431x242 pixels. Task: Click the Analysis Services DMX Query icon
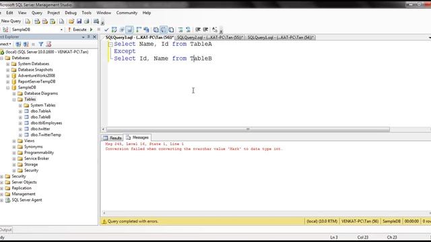pos(45,22)
